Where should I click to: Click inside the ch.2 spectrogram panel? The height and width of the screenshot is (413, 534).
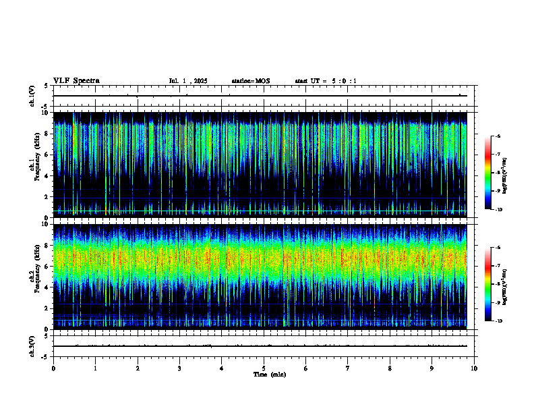[260, 277]
